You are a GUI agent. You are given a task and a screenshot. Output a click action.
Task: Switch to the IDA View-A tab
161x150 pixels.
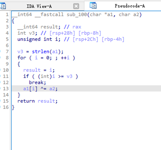point(39,6)
